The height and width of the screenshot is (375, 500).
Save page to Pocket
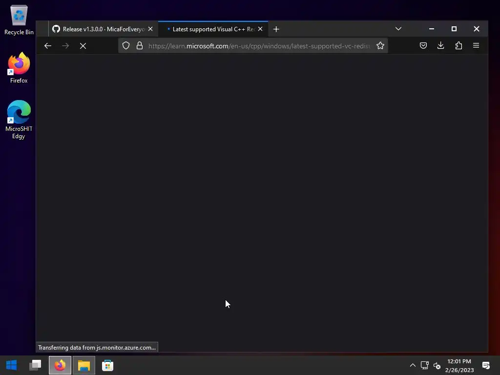[423, 45]
